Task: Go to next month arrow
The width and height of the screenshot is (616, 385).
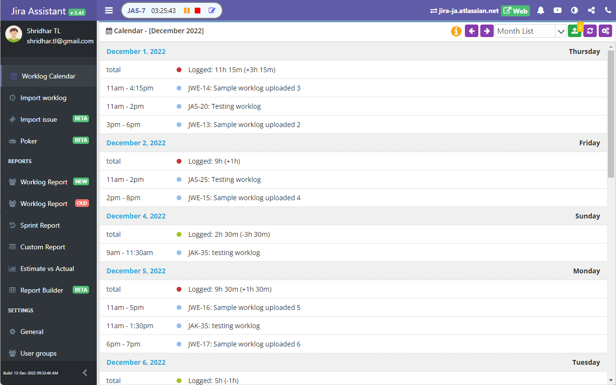Action: pyautogui.click(x=487, y=31)
